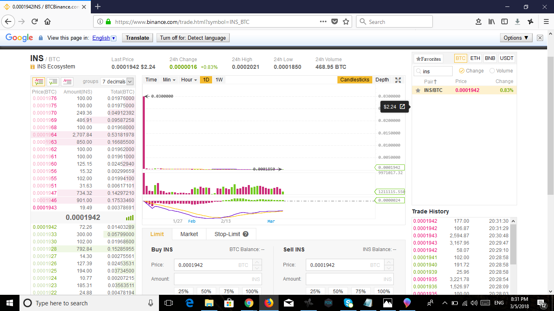
Task: Open Stop-Limit help question mark
Action: pyautogui.click(x=245, y=234)
